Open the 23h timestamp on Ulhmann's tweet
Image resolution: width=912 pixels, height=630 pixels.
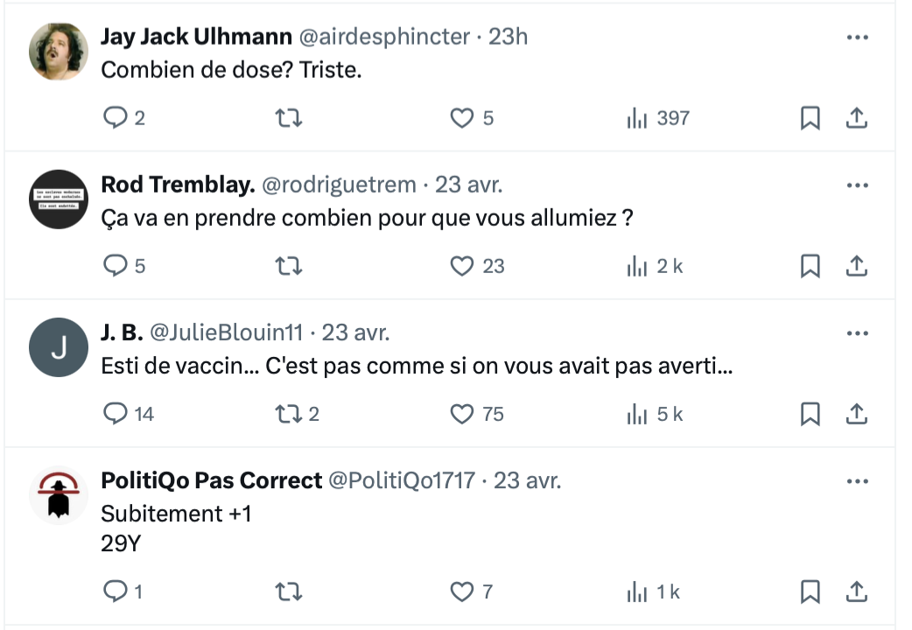[509, 38]
